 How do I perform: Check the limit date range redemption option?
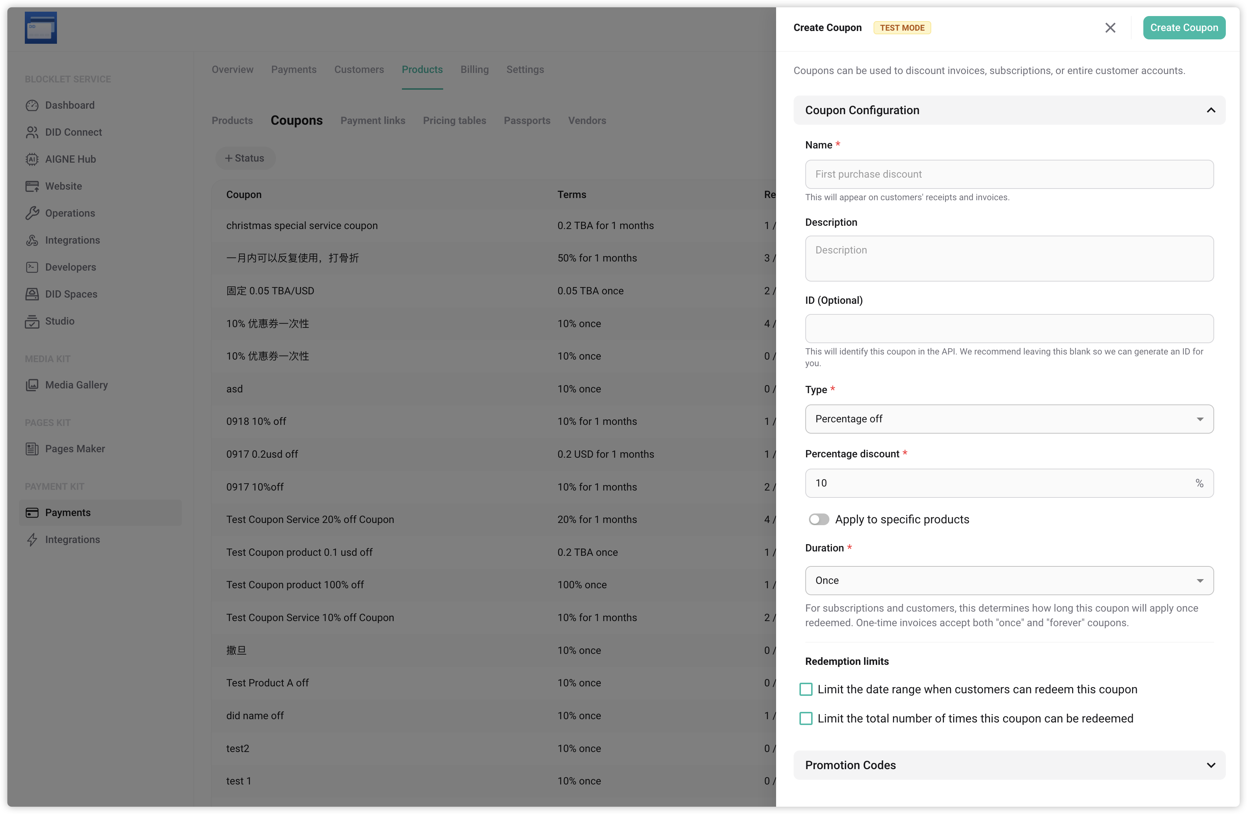(806, 689)
